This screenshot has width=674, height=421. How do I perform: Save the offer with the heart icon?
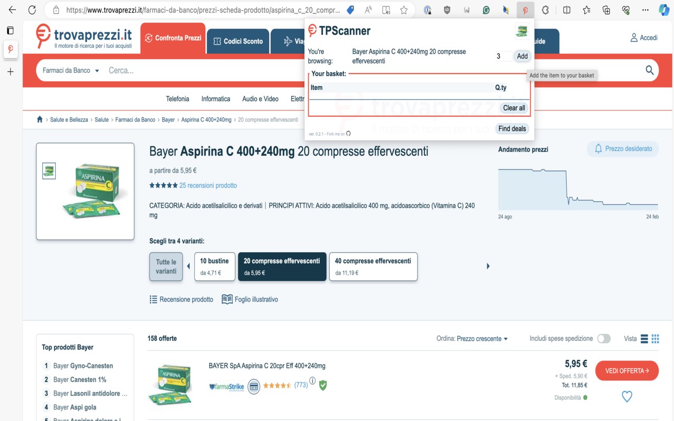[x=627, y=397]
